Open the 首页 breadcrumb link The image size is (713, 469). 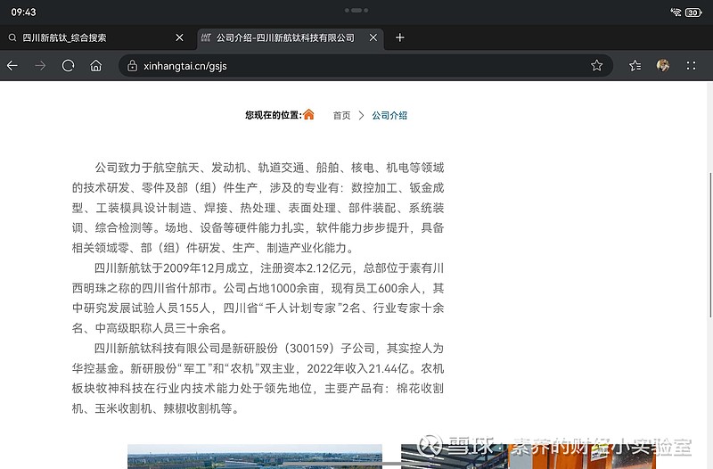click(341, 116)
